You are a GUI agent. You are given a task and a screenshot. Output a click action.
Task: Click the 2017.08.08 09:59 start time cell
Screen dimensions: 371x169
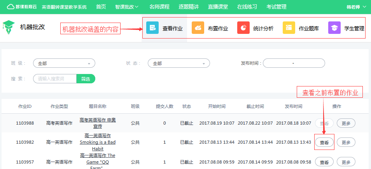click(x=217, y=162)
